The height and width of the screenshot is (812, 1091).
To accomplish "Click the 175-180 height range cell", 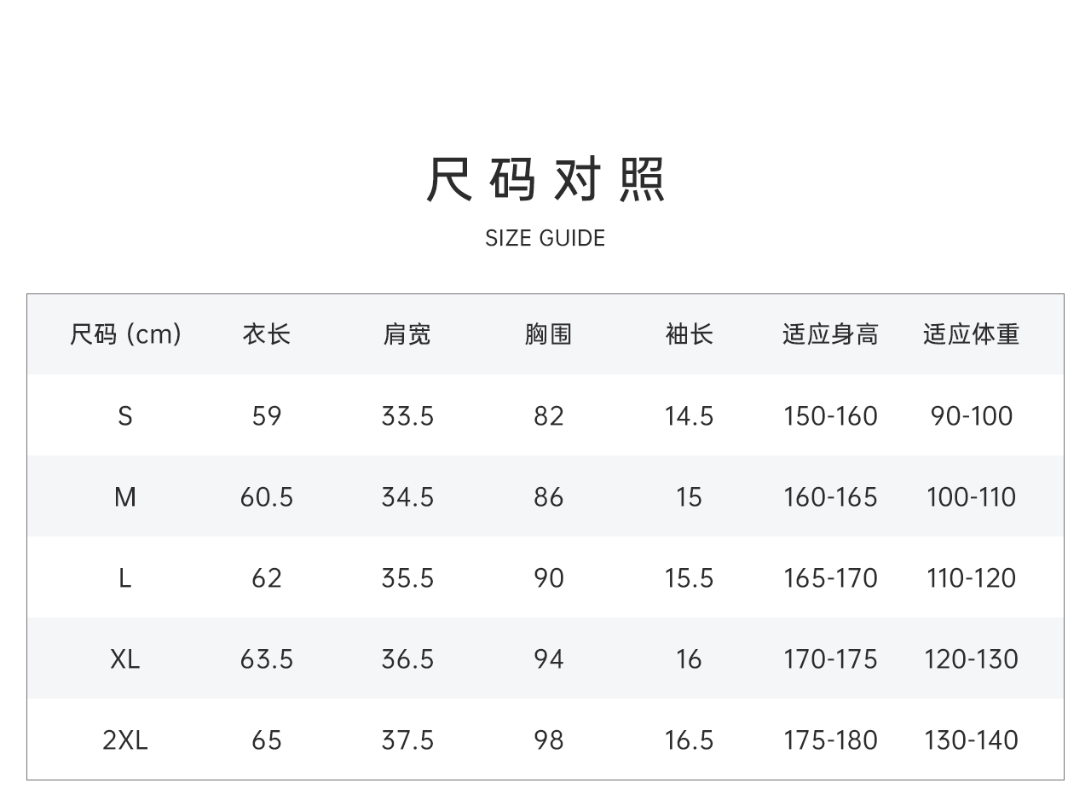I will 830,740.
